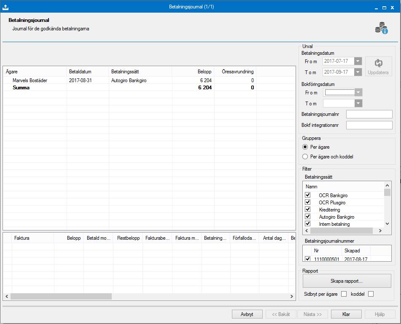401x324 pixels.
Task: Click the Klar button
Action: (346, 314)
